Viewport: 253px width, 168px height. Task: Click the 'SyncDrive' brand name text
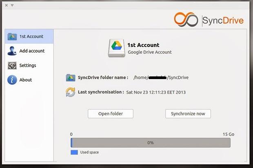pos(223,20)
